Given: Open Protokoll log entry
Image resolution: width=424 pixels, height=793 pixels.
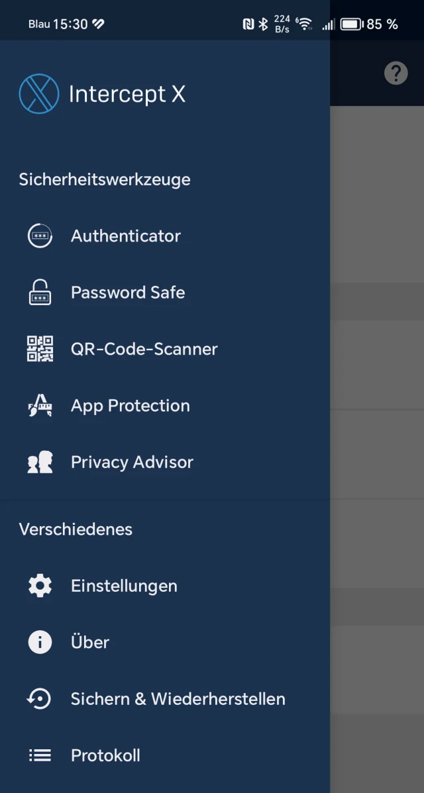Looking at the screenshot, I should [x=105, y=755].
